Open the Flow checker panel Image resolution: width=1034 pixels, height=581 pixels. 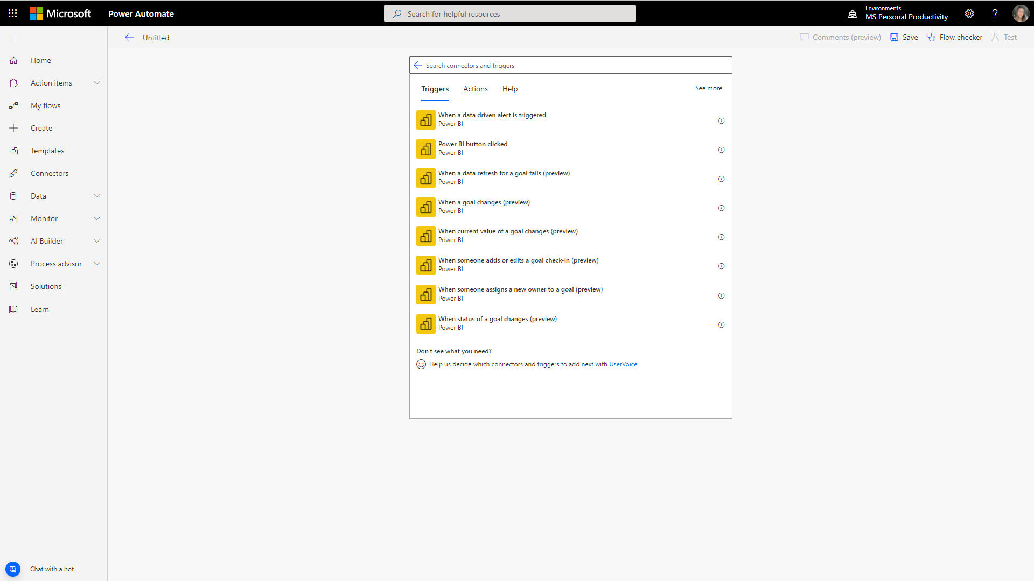pos(954,37)
